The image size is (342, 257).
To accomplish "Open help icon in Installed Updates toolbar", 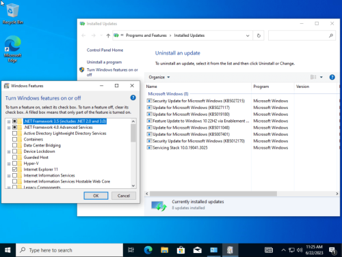I will (332, 77).
